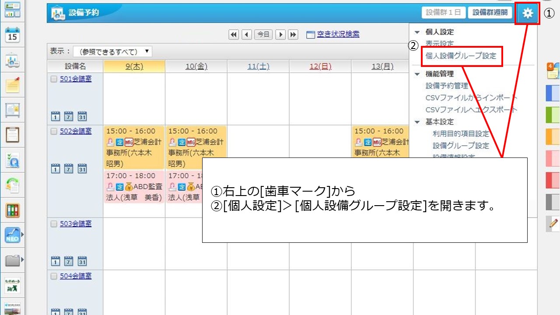Image resolution: width=560 pixels, height=315 pixels.
Task: Open monthly view icon for 502会議室
Action: pos(82,168)
